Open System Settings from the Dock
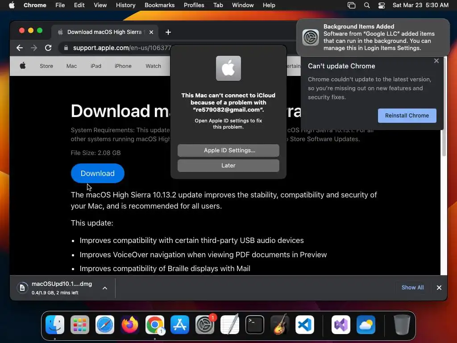Screen dimensions: 457x343 [204, 325]
